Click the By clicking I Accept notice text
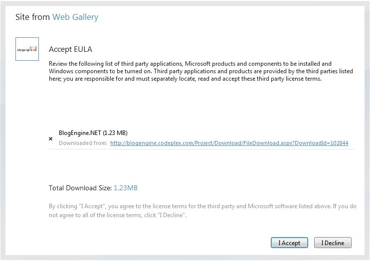The height and width of the screenshot is (261, 370). (202, 211)
